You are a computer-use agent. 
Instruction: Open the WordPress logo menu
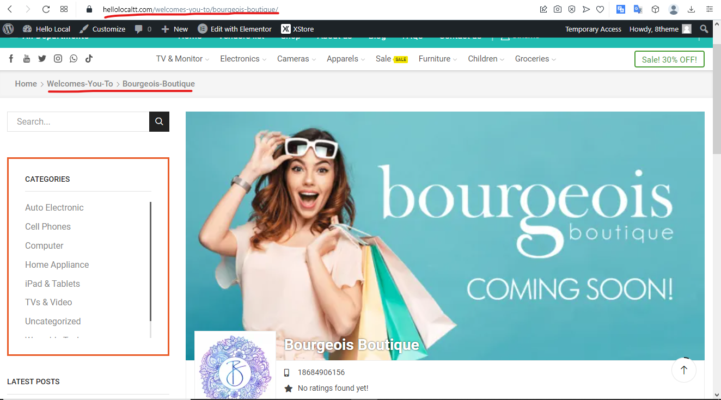tap(8, 29)
